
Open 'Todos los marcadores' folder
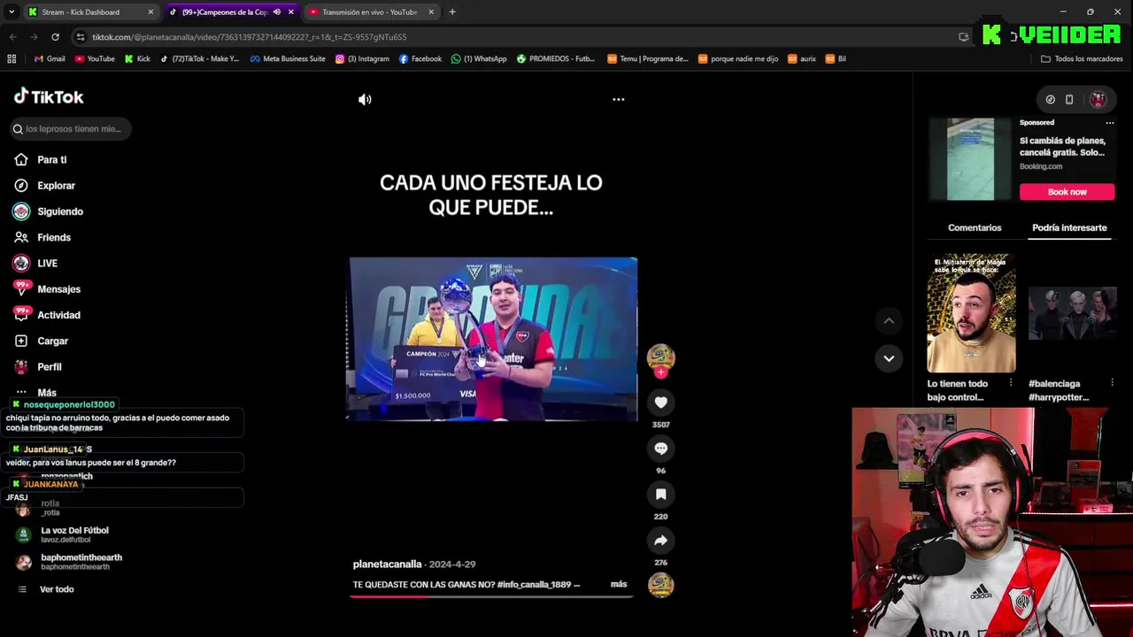(1082, 59)
